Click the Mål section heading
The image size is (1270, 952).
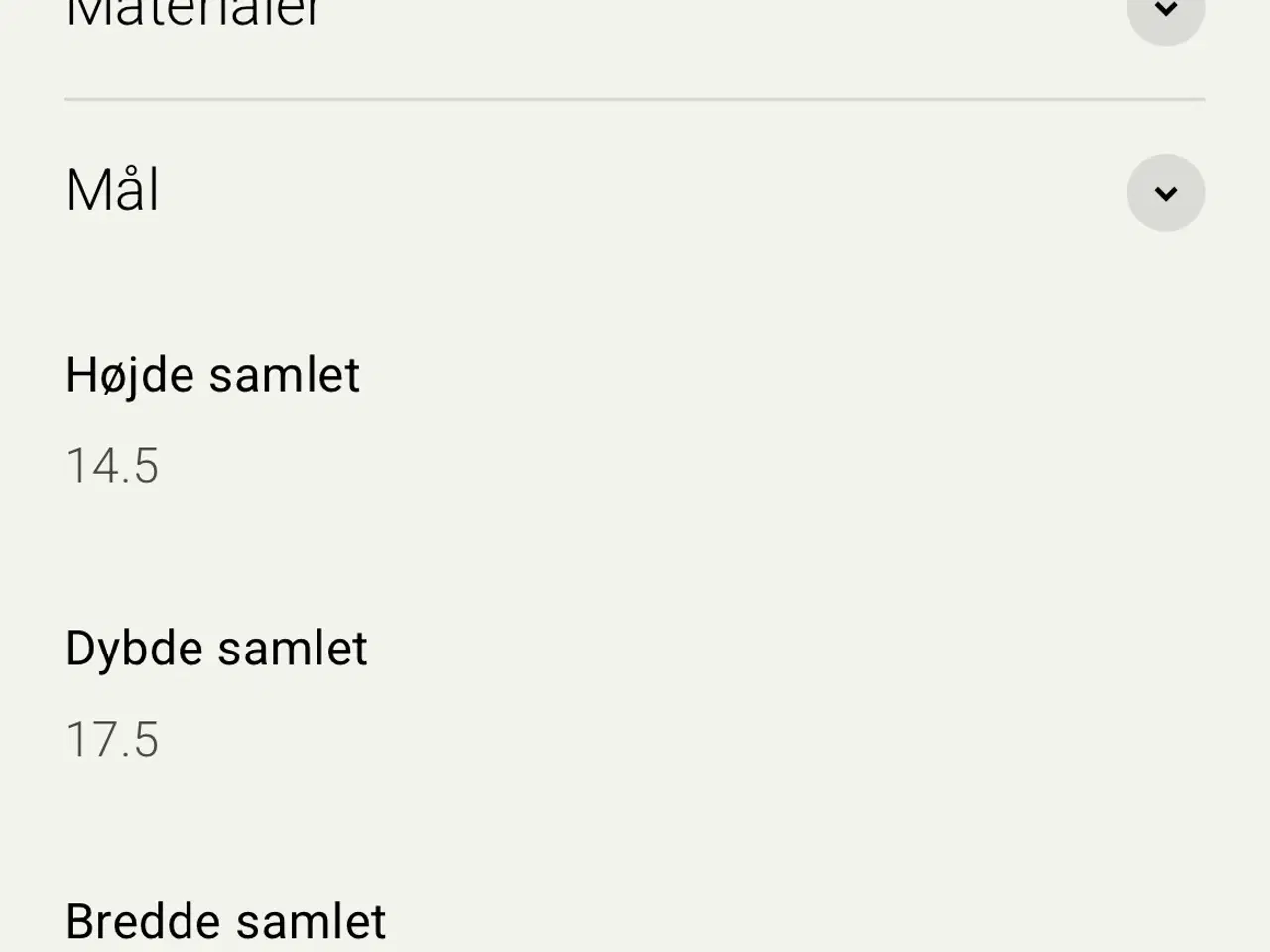[x=112, y=190]
